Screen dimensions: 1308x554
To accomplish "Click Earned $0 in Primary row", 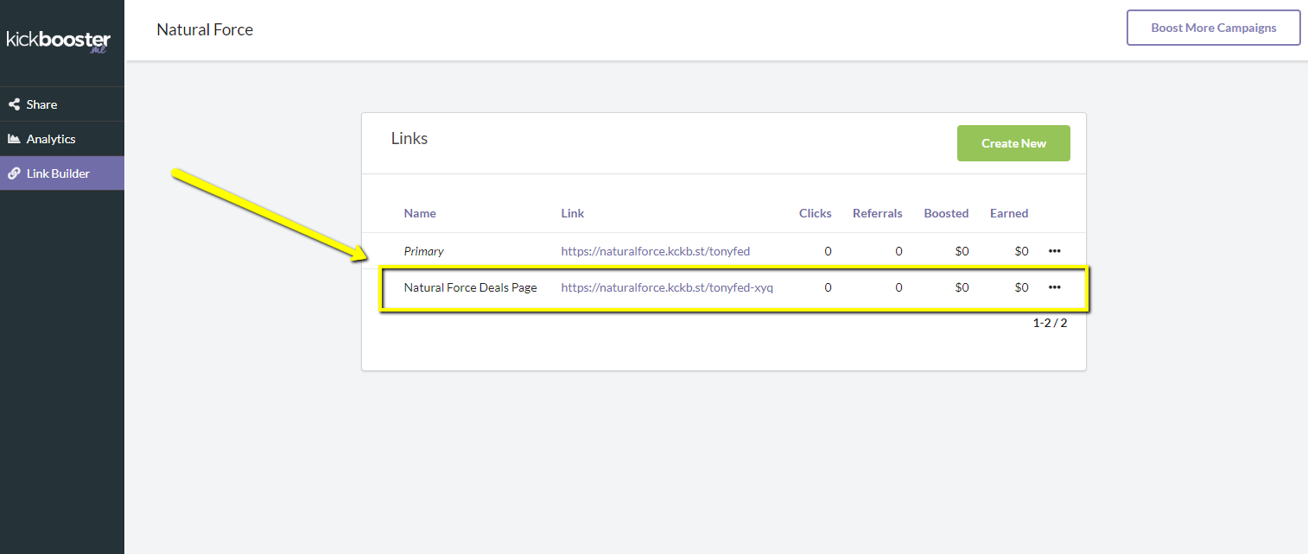I will point(1021,251).
